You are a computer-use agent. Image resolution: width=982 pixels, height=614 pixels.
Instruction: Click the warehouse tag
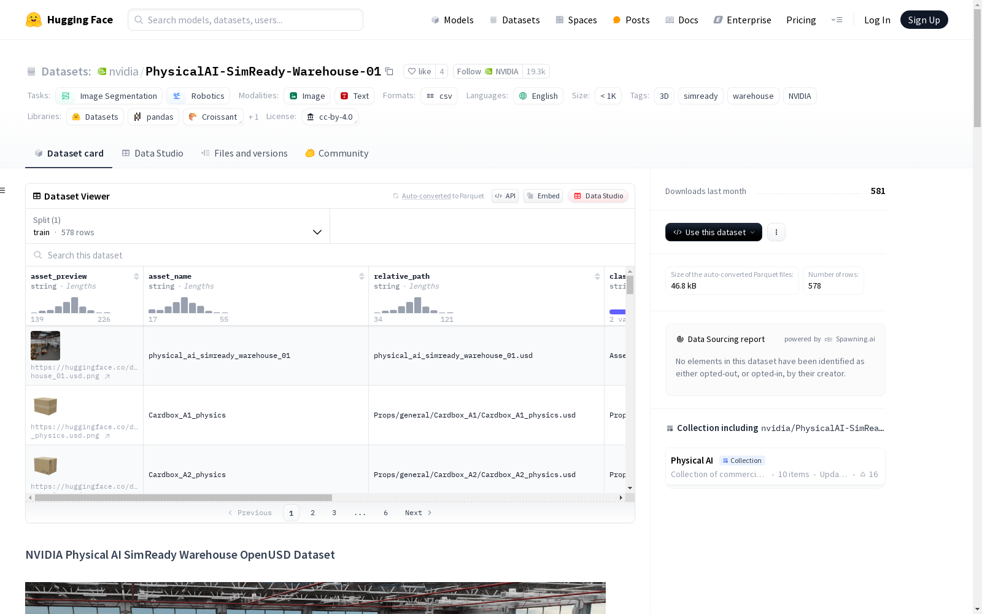(753, 96)
